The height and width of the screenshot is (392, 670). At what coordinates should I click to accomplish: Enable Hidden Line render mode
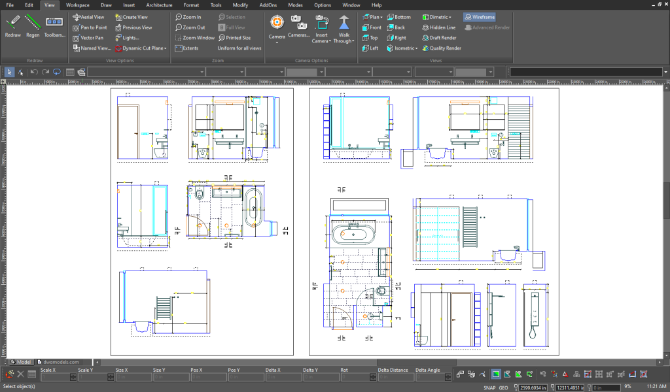click(x=439, y=27)
